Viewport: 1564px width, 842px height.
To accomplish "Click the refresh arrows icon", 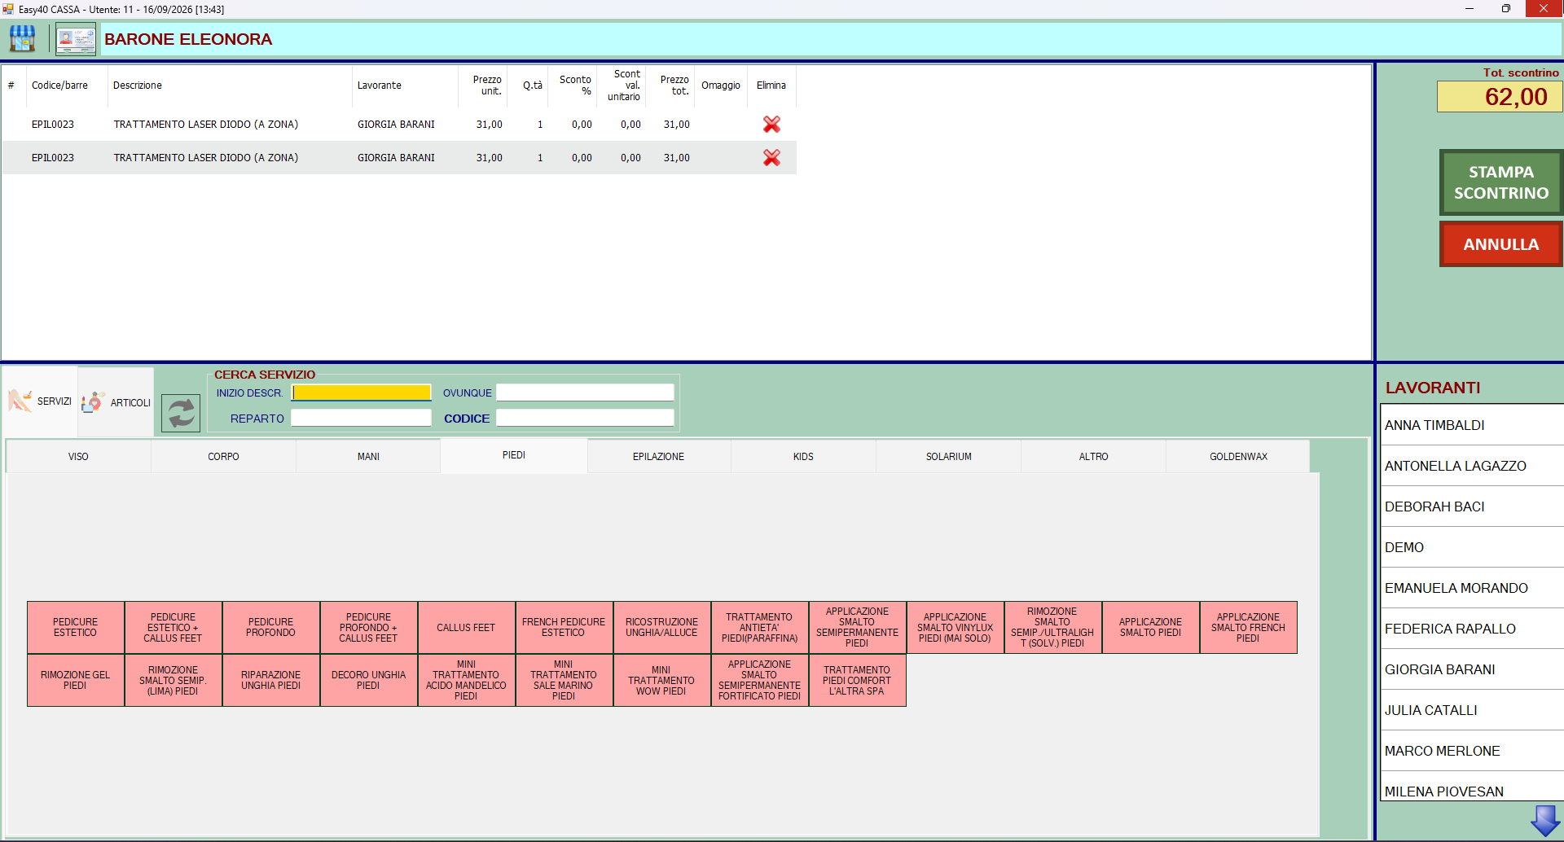I will coord(181,413).
